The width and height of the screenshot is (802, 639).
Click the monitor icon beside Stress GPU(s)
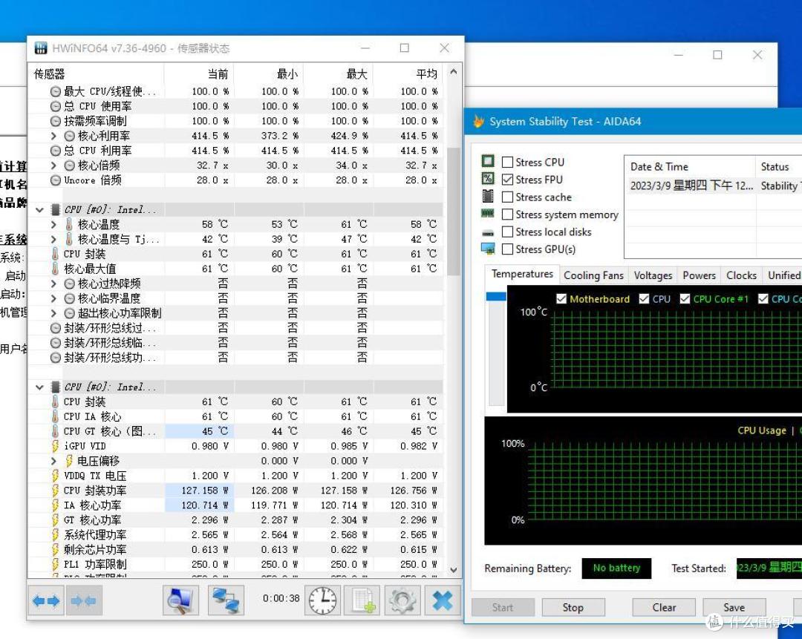[x=488, y=249]
